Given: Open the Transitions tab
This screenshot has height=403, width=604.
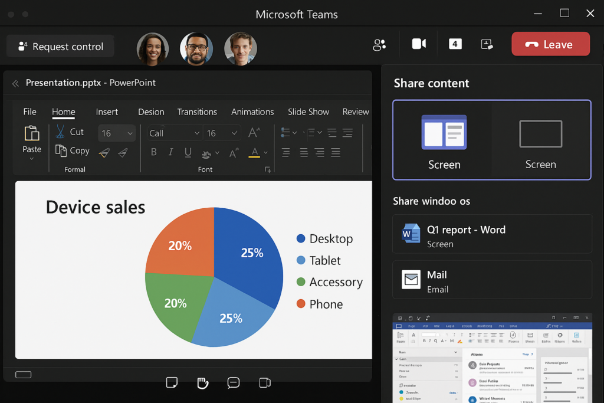Looking at the screenshot, I should tap(197, 112).
